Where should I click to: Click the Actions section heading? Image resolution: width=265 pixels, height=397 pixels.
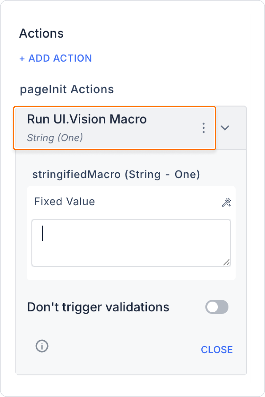pos(42,34)
